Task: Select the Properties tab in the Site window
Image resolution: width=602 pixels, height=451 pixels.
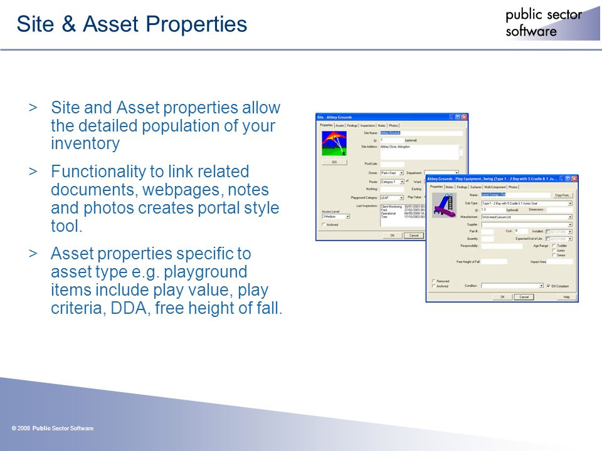Action: click(x=326, y=125)
